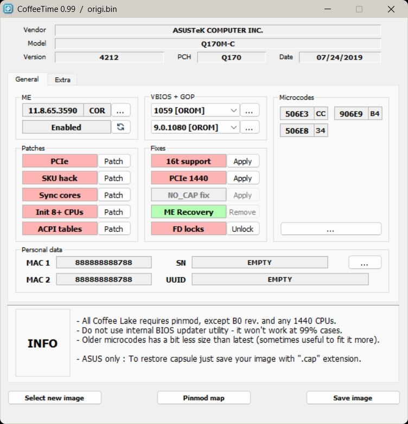The height and width of the screenshot is (424, 408).
Task: Click Patch button for ACPI tables
Action: [x=114, y=229]
